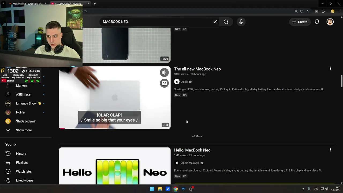Click the Chrome icon in the taskbar
This screenshot has height=193, width=343.
(176, 189)
